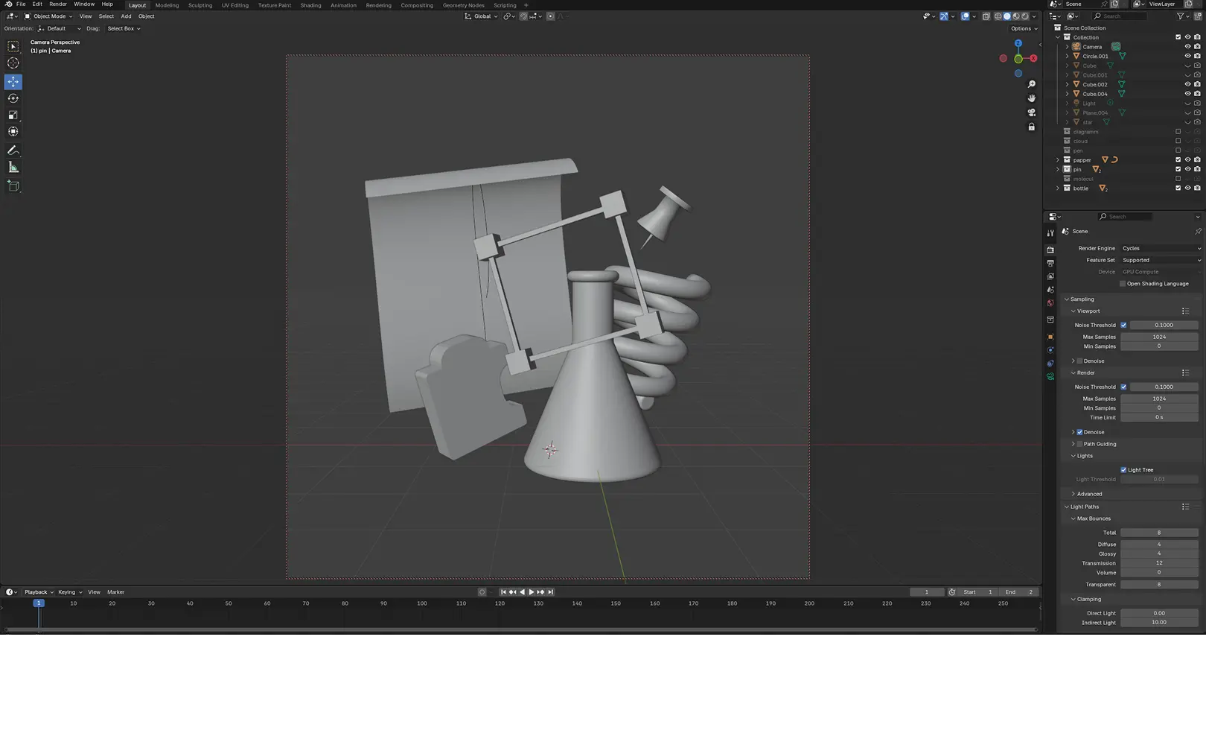The width and height of the screenshot is (1206, 736).
Task: Switch to the Sculpting workspace tab
Action: pyautogui.click(x=200, y=5)
